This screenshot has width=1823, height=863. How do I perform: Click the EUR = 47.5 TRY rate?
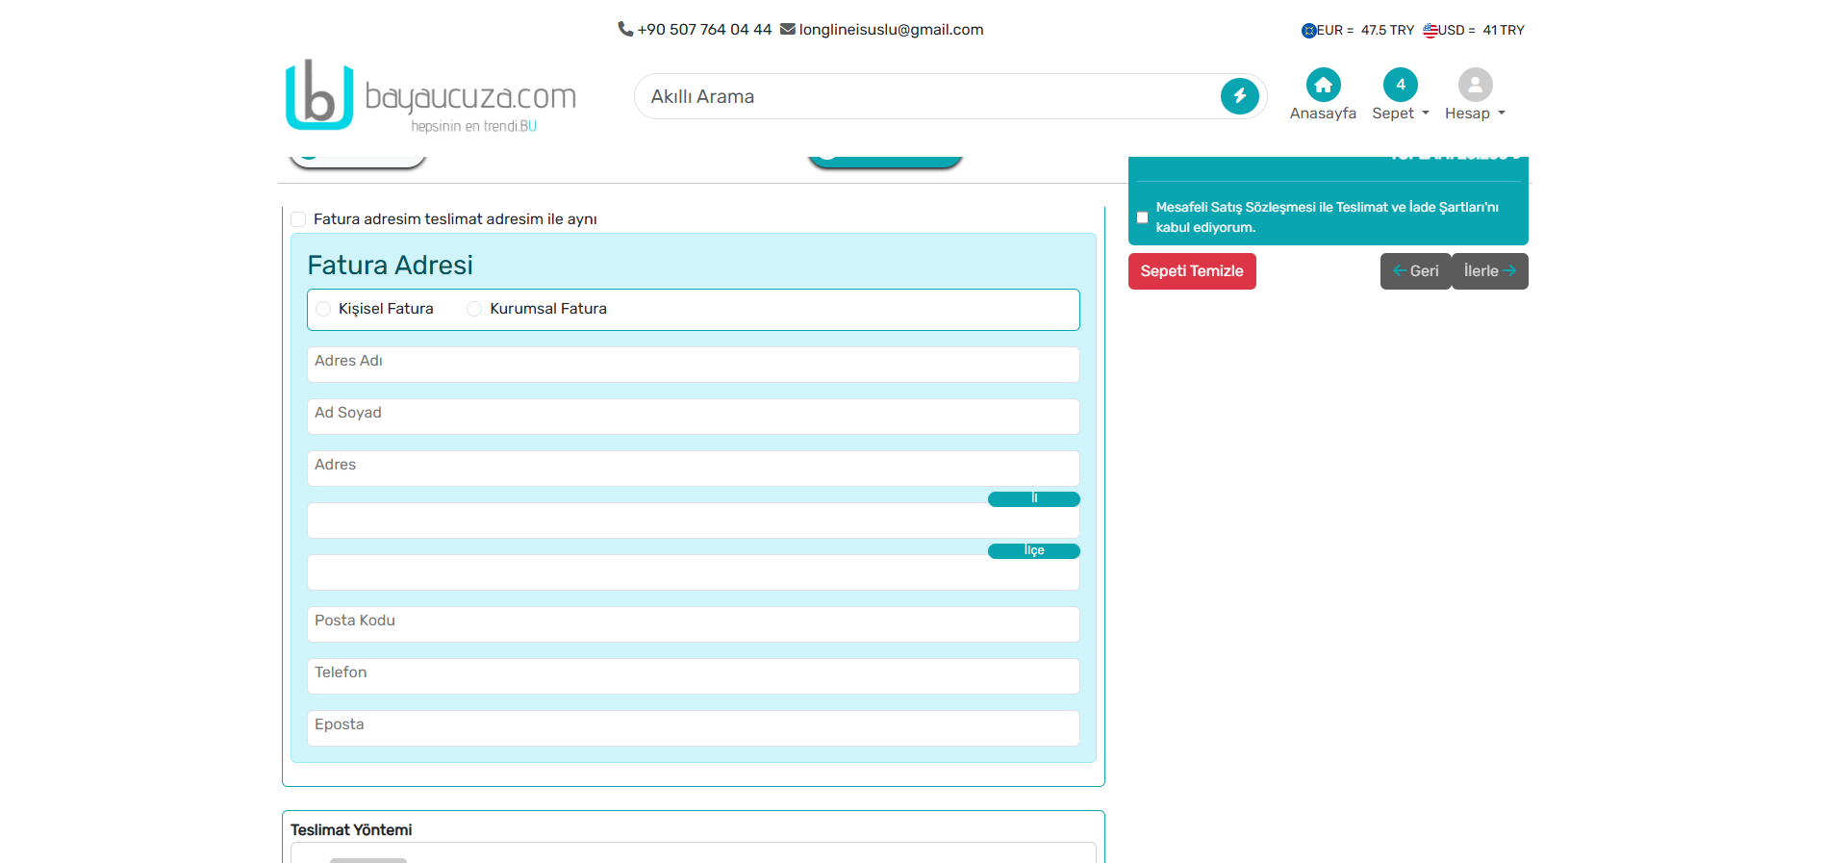1365,31
